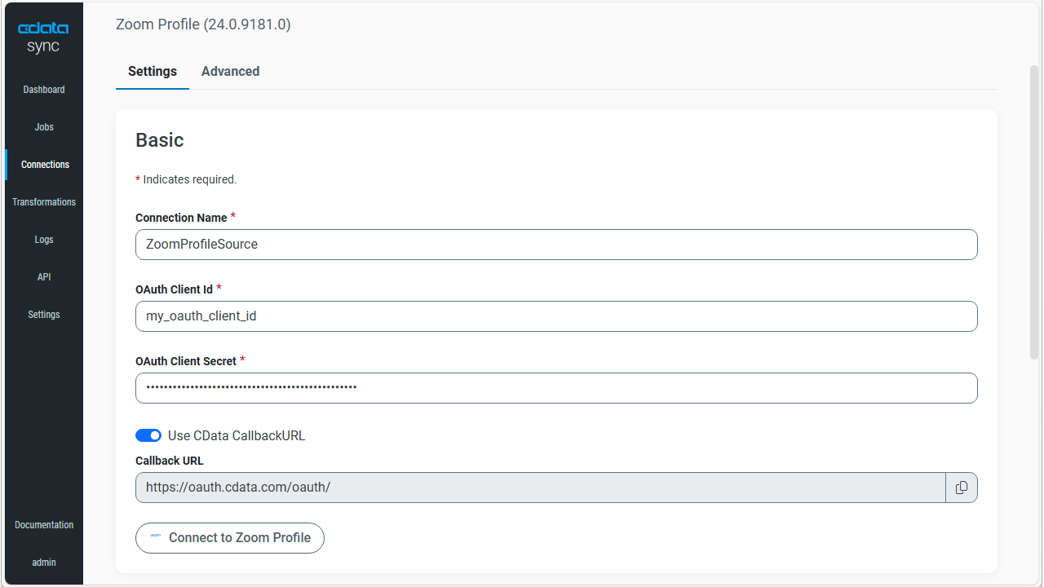The height and width of the screenshot is (587, 1044).
Task: Click the Connection Name field
Action: [x=556, y=245]
